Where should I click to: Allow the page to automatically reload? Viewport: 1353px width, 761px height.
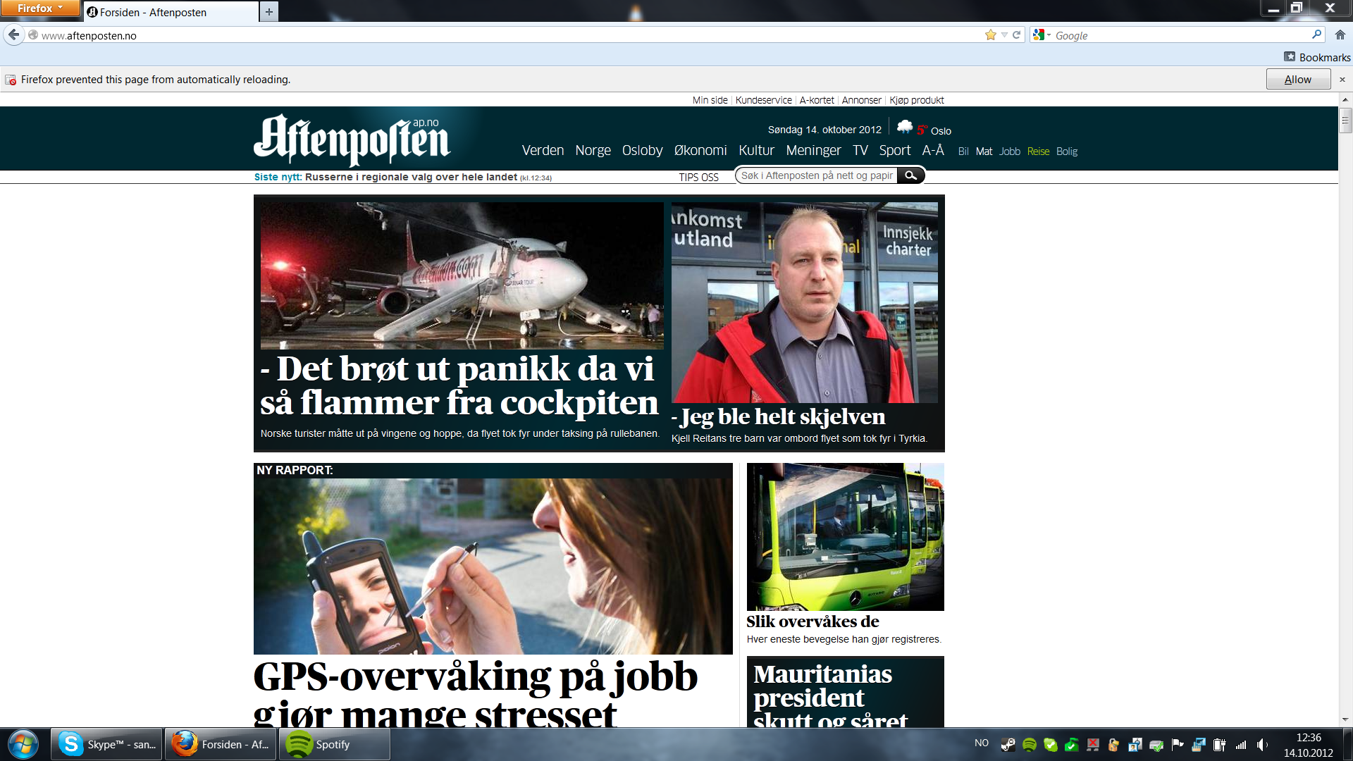[1298, 79]
